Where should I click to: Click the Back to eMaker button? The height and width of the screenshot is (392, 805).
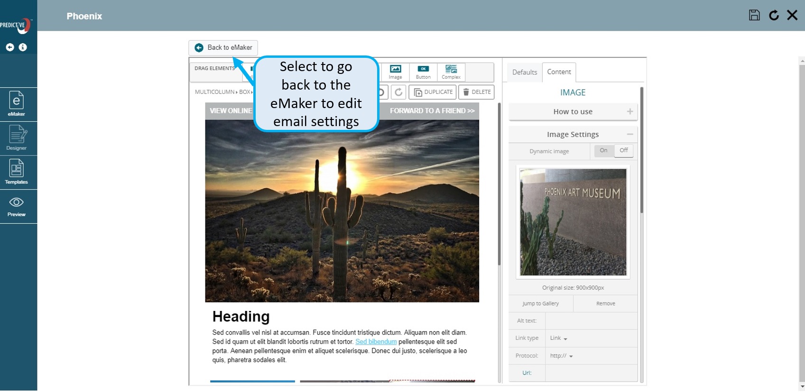click(223, 48)
